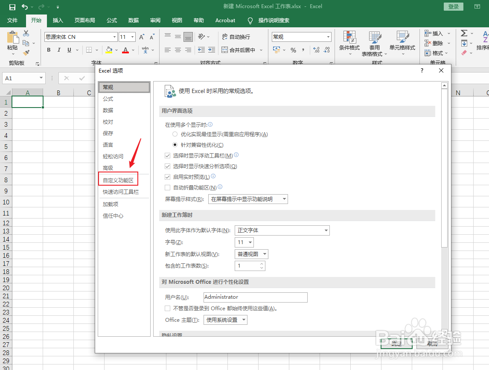Click the 登录 sign-in button

click(454, 6)
